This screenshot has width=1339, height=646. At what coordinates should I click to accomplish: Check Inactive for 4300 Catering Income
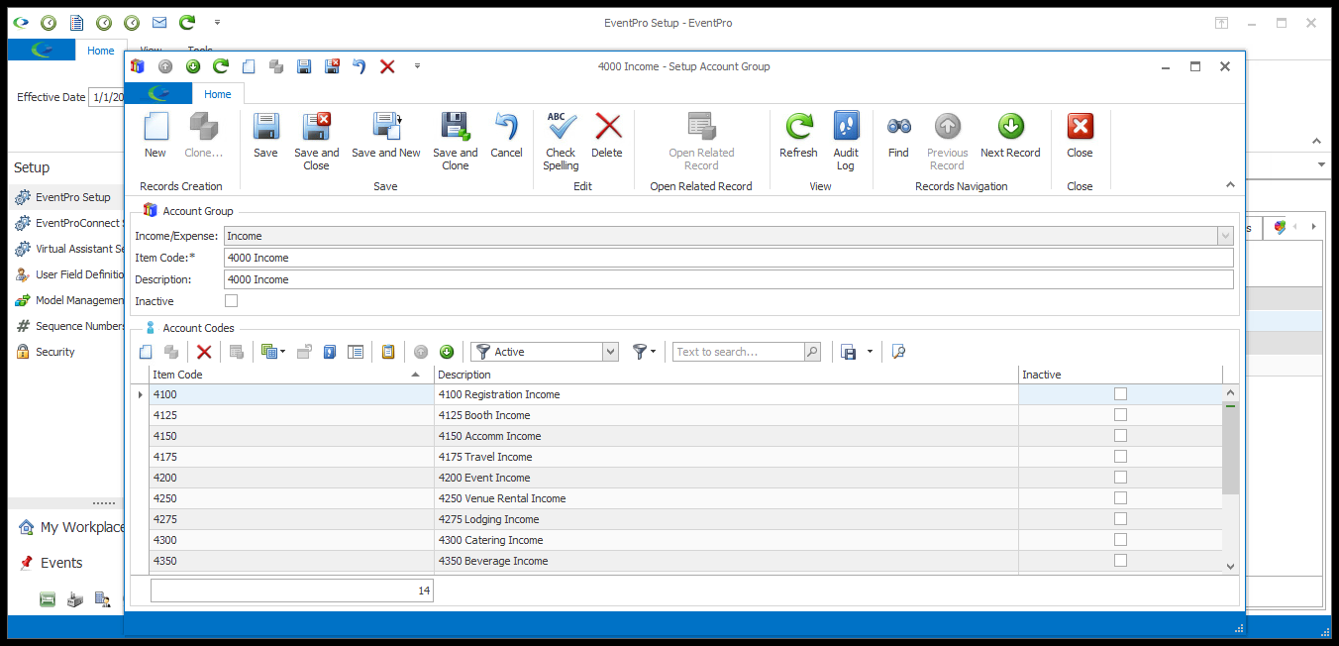(x=1120, y=540)
